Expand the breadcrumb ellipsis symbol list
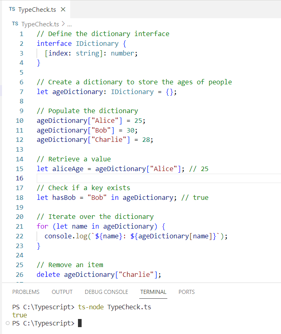 click(x=69, y=24)
